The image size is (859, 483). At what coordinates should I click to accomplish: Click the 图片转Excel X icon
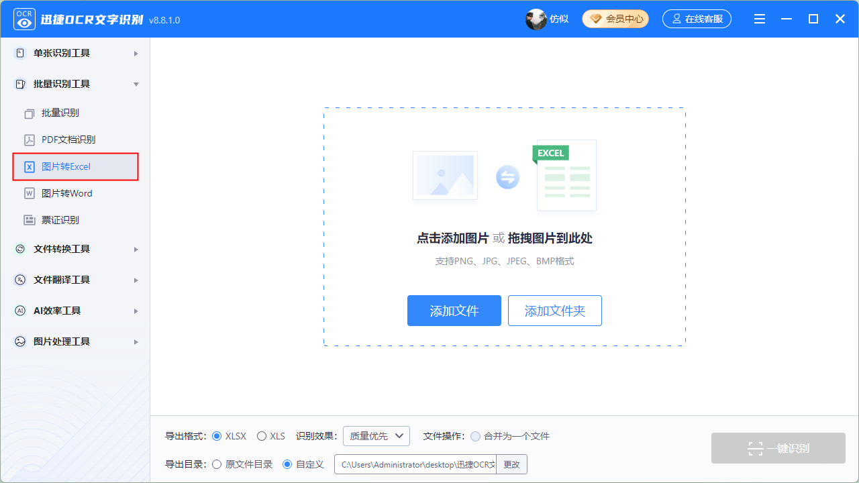click(30, 167)
